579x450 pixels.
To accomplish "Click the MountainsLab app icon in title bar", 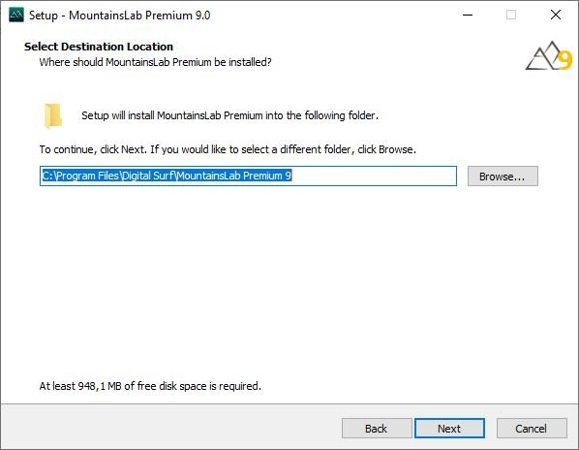I will point(16,16).
